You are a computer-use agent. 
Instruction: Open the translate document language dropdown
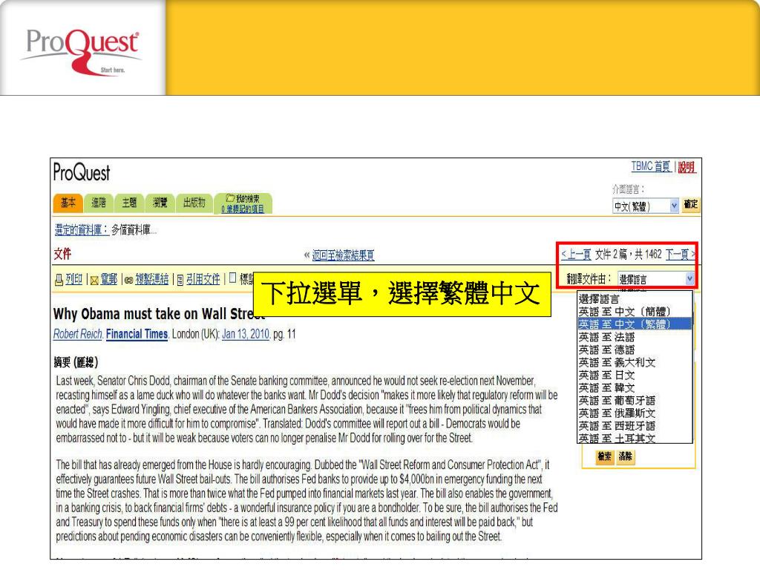point(656,279)
